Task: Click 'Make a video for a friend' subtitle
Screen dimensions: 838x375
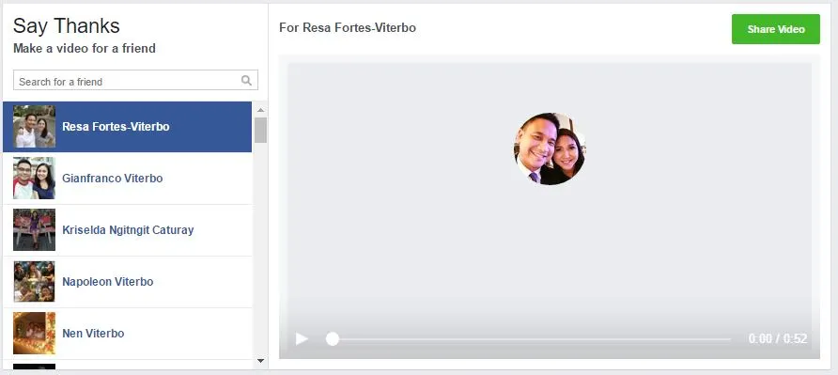Action: 85,48
